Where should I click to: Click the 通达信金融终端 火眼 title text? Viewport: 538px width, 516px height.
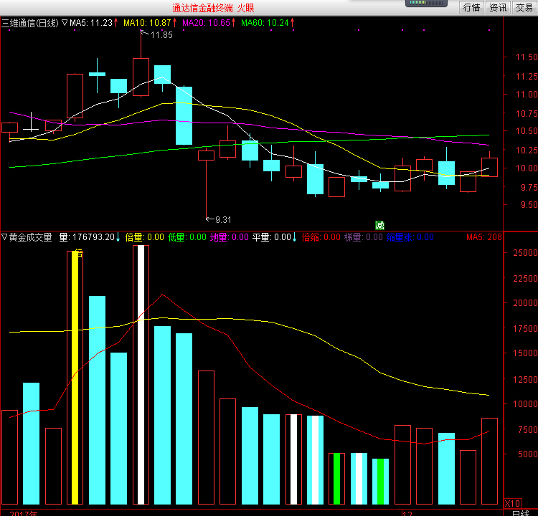pos(213,8)
